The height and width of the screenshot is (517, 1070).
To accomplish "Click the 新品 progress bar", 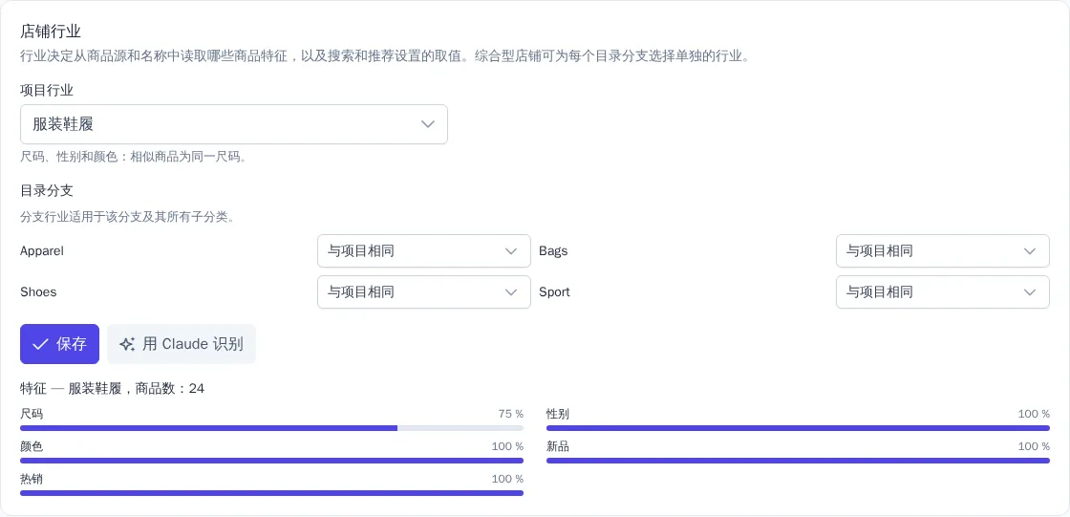I will point(798,461).
